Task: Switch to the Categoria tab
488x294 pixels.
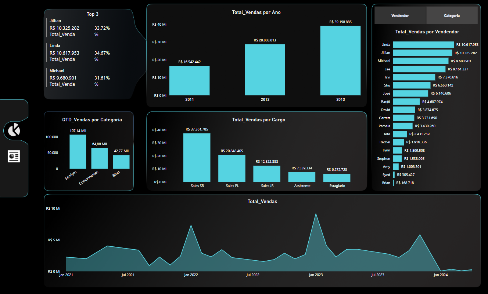Action: [452, 15]
